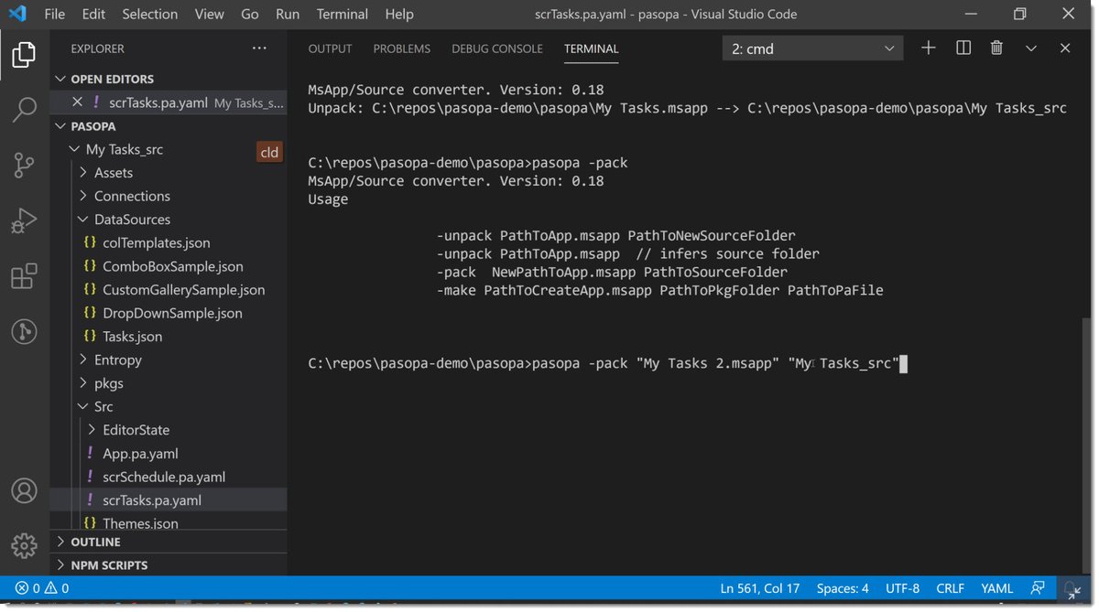Open App.pa.yaml file
This screenshot has width=1099, height=612.
(140, 453)
